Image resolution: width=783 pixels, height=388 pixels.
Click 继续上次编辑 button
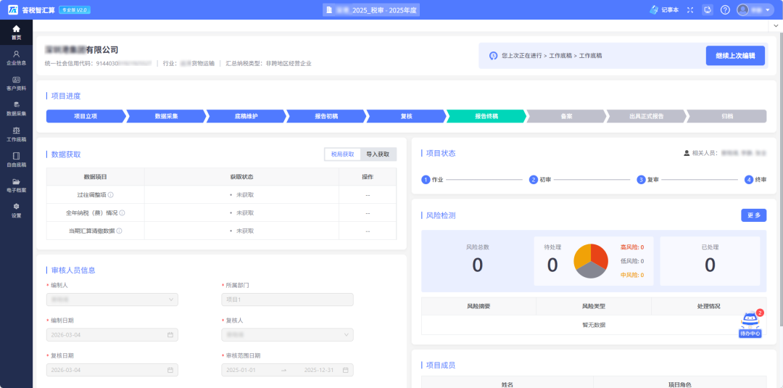coord(735,55)
